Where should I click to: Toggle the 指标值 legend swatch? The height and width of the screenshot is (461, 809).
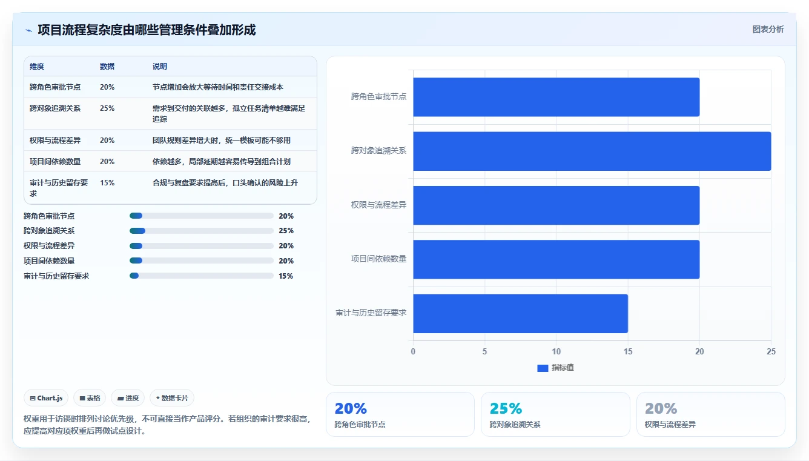point(543,368)
